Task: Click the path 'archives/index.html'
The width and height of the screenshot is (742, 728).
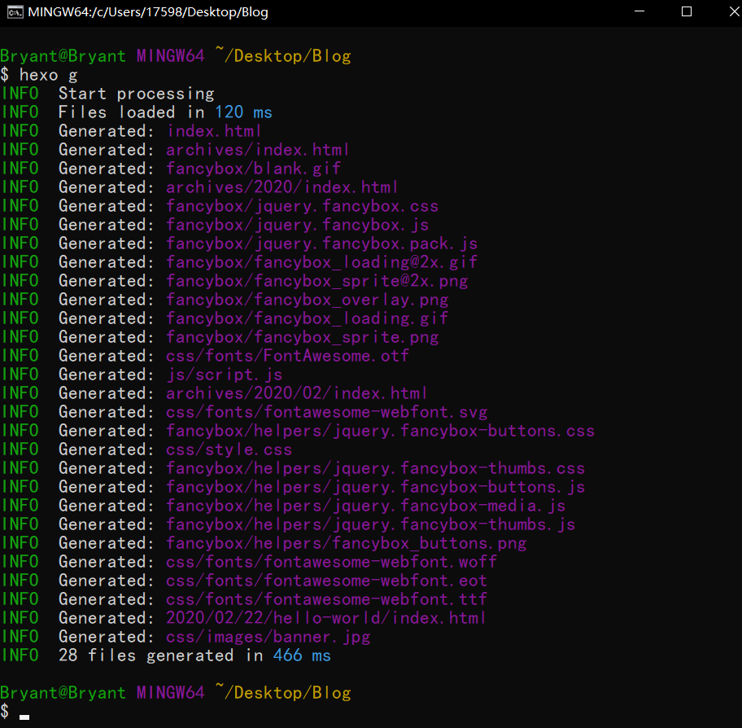Action: click(258, 150)
